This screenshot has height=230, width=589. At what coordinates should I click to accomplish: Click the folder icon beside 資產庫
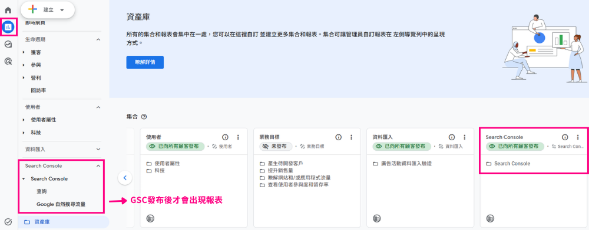tap(27, 222)
